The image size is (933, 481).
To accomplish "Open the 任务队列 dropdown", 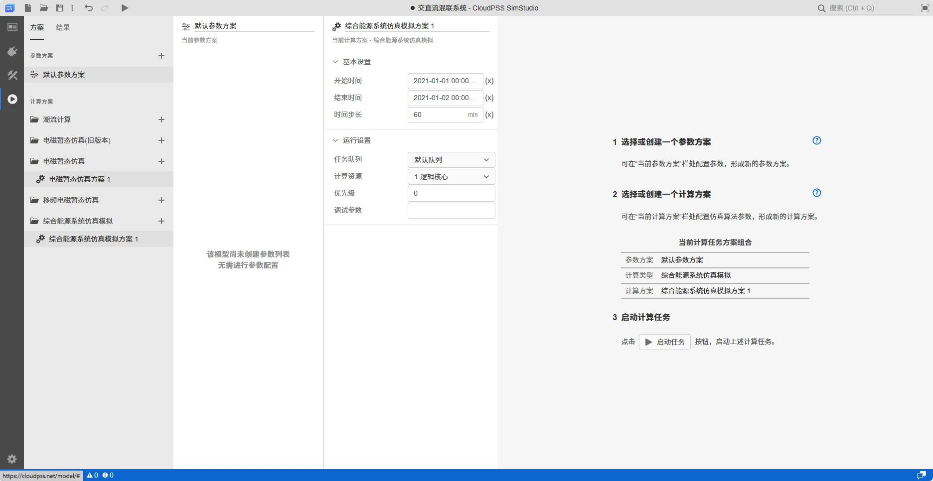I will 451,160.
